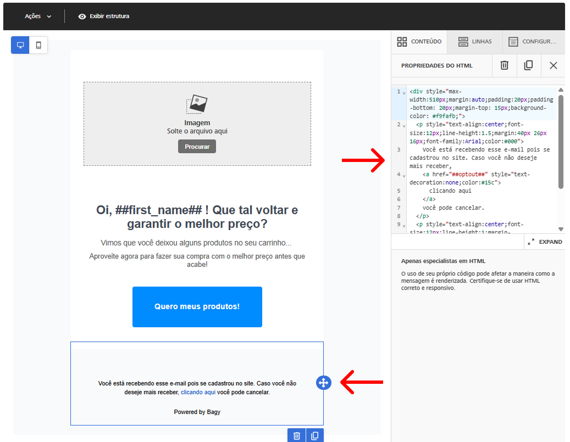Toggle Exibir estrutura visibility
Screen dimensions: 570x442
click(103, 16)
